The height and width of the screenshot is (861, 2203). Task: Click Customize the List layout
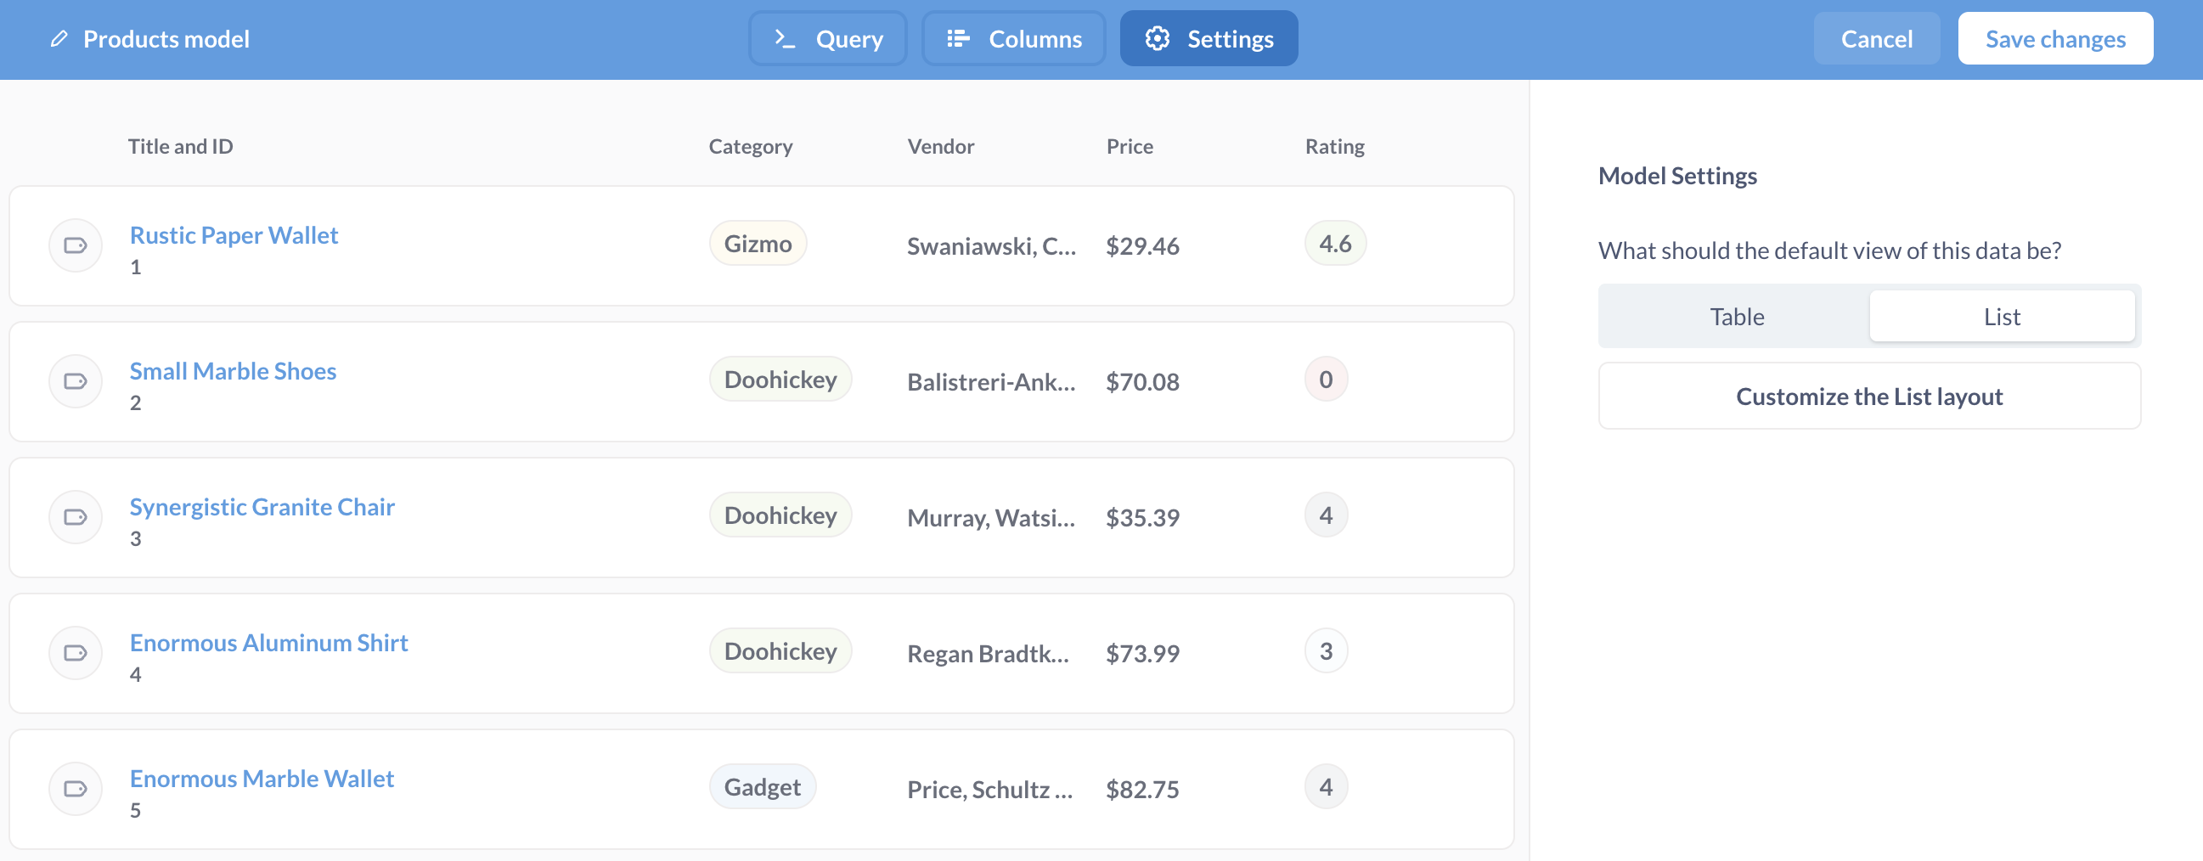pyautogui.click(x=1868, y=397)
